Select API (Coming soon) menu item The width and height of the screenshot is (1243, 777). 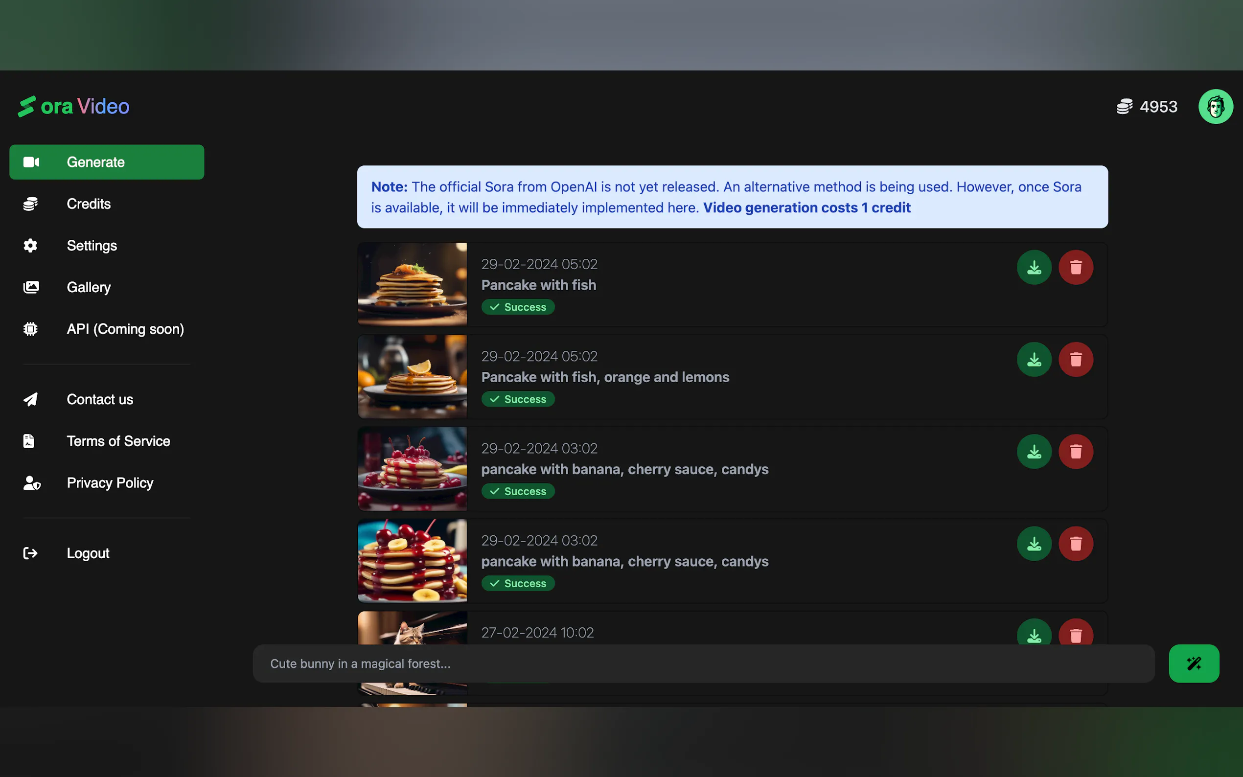(125, 329)
